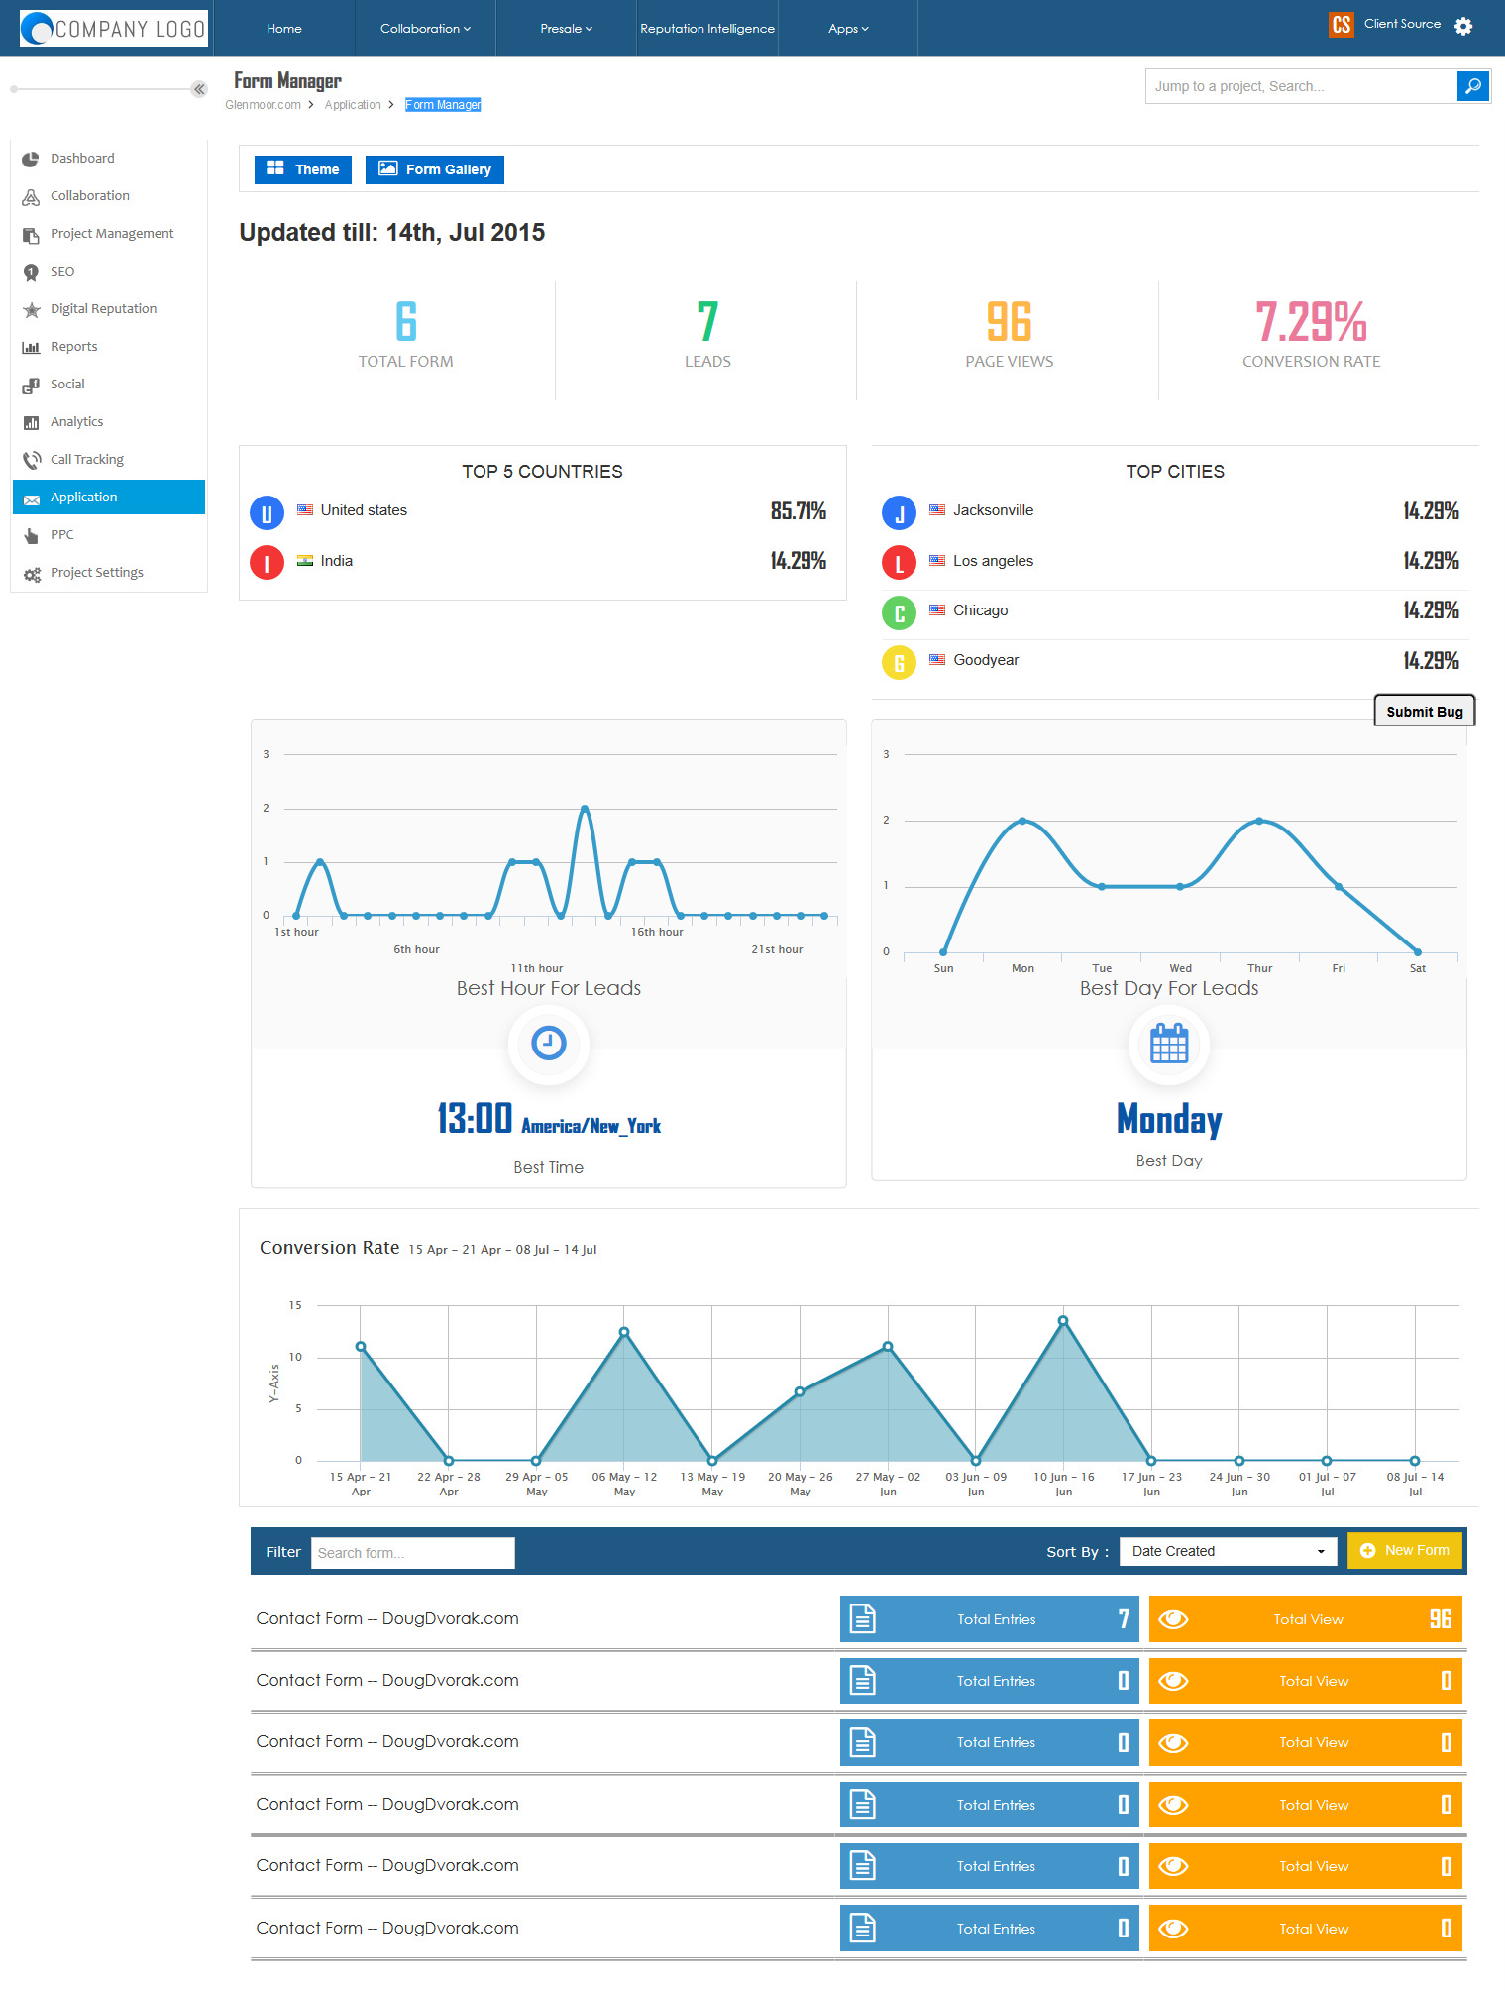
Task: Click the clock icon under Best Hour For Leads
Action: tap(548, 1043)
